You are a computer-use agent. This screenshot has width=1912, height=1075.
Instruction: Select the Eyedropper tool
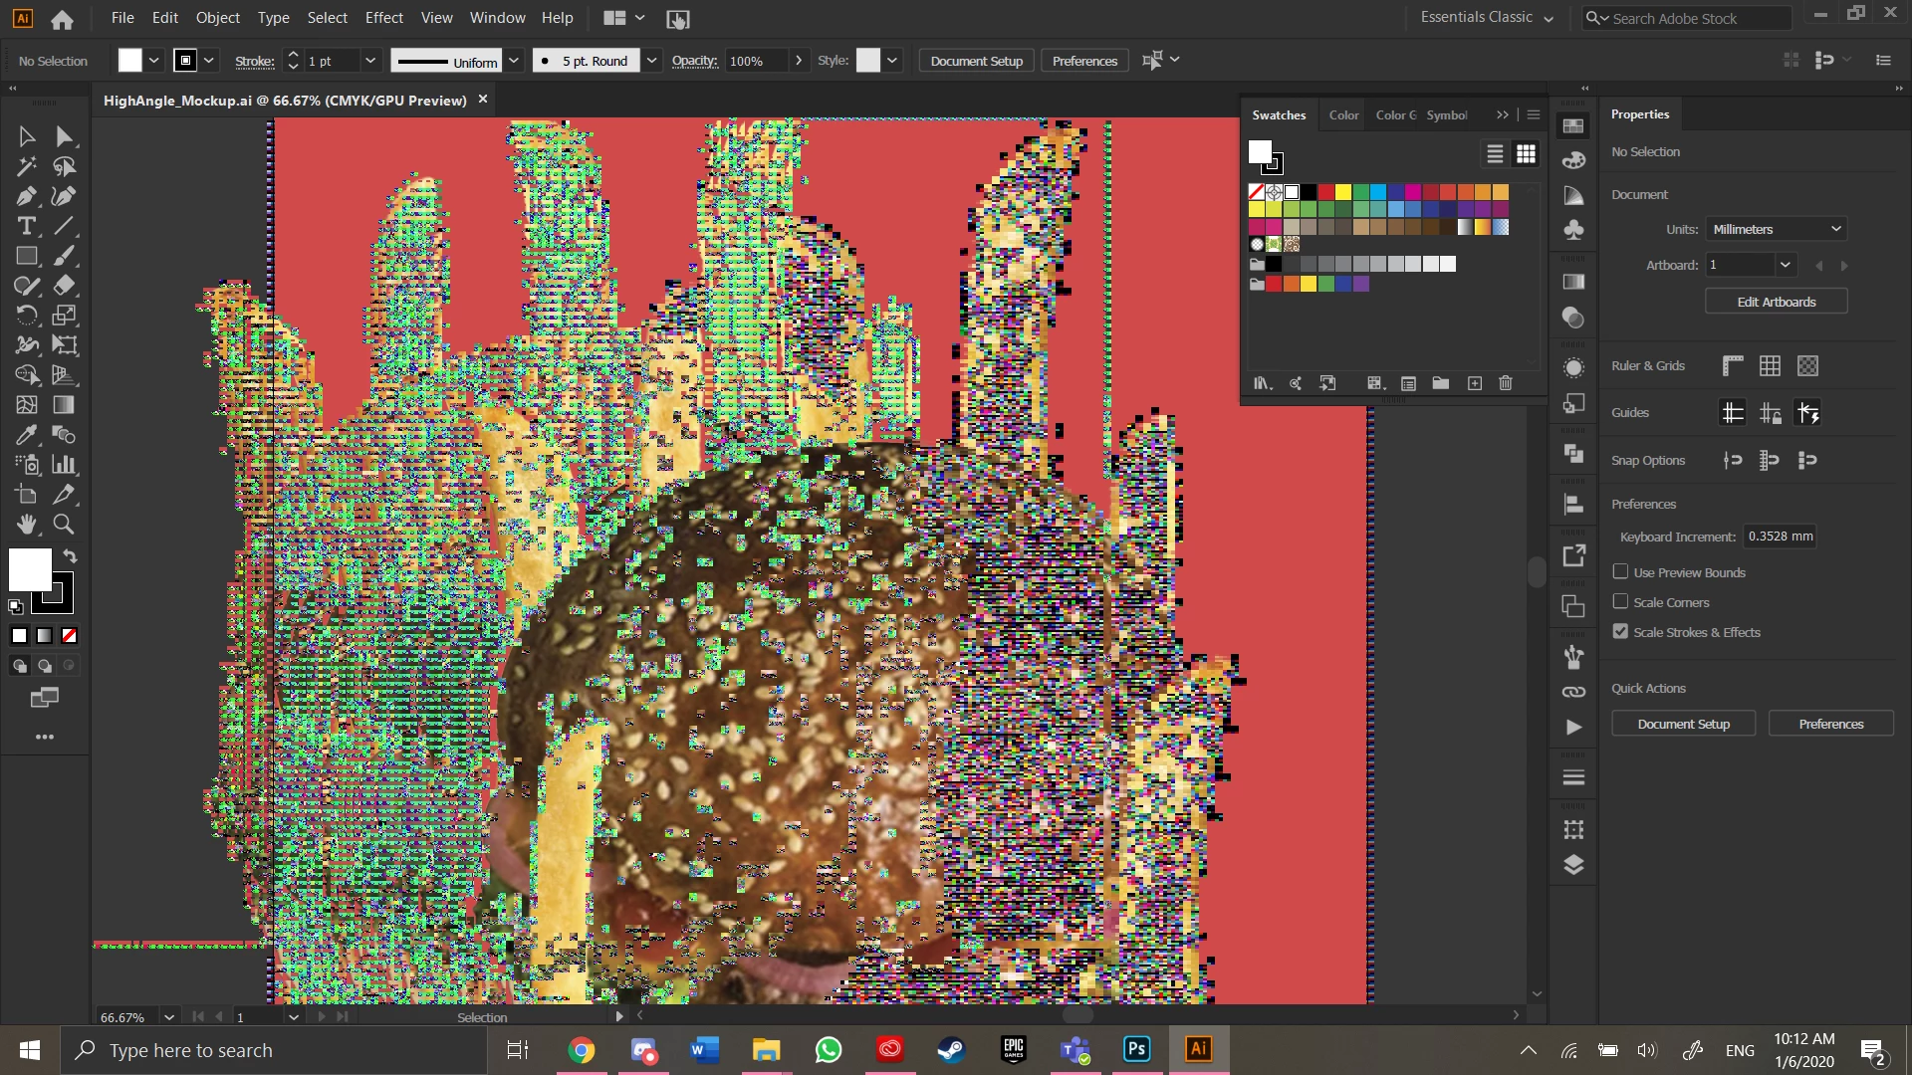pos(26,435)
